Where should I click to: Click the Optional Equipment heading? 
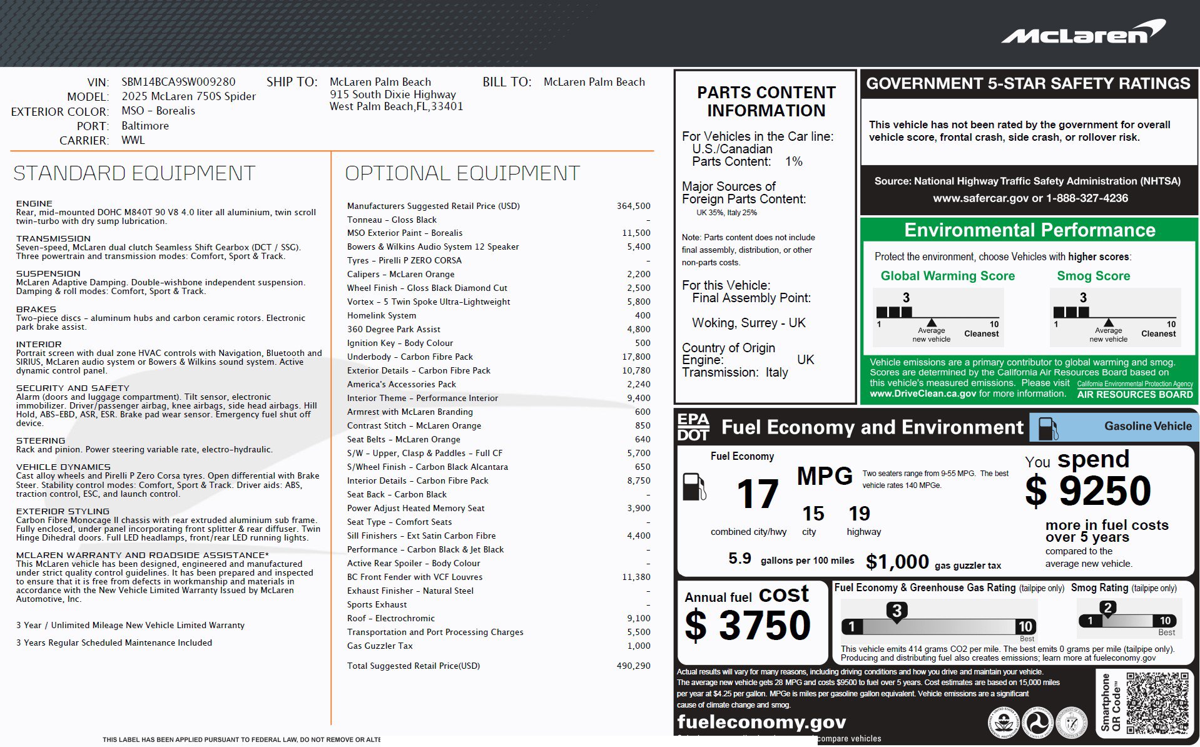point(462,173)
